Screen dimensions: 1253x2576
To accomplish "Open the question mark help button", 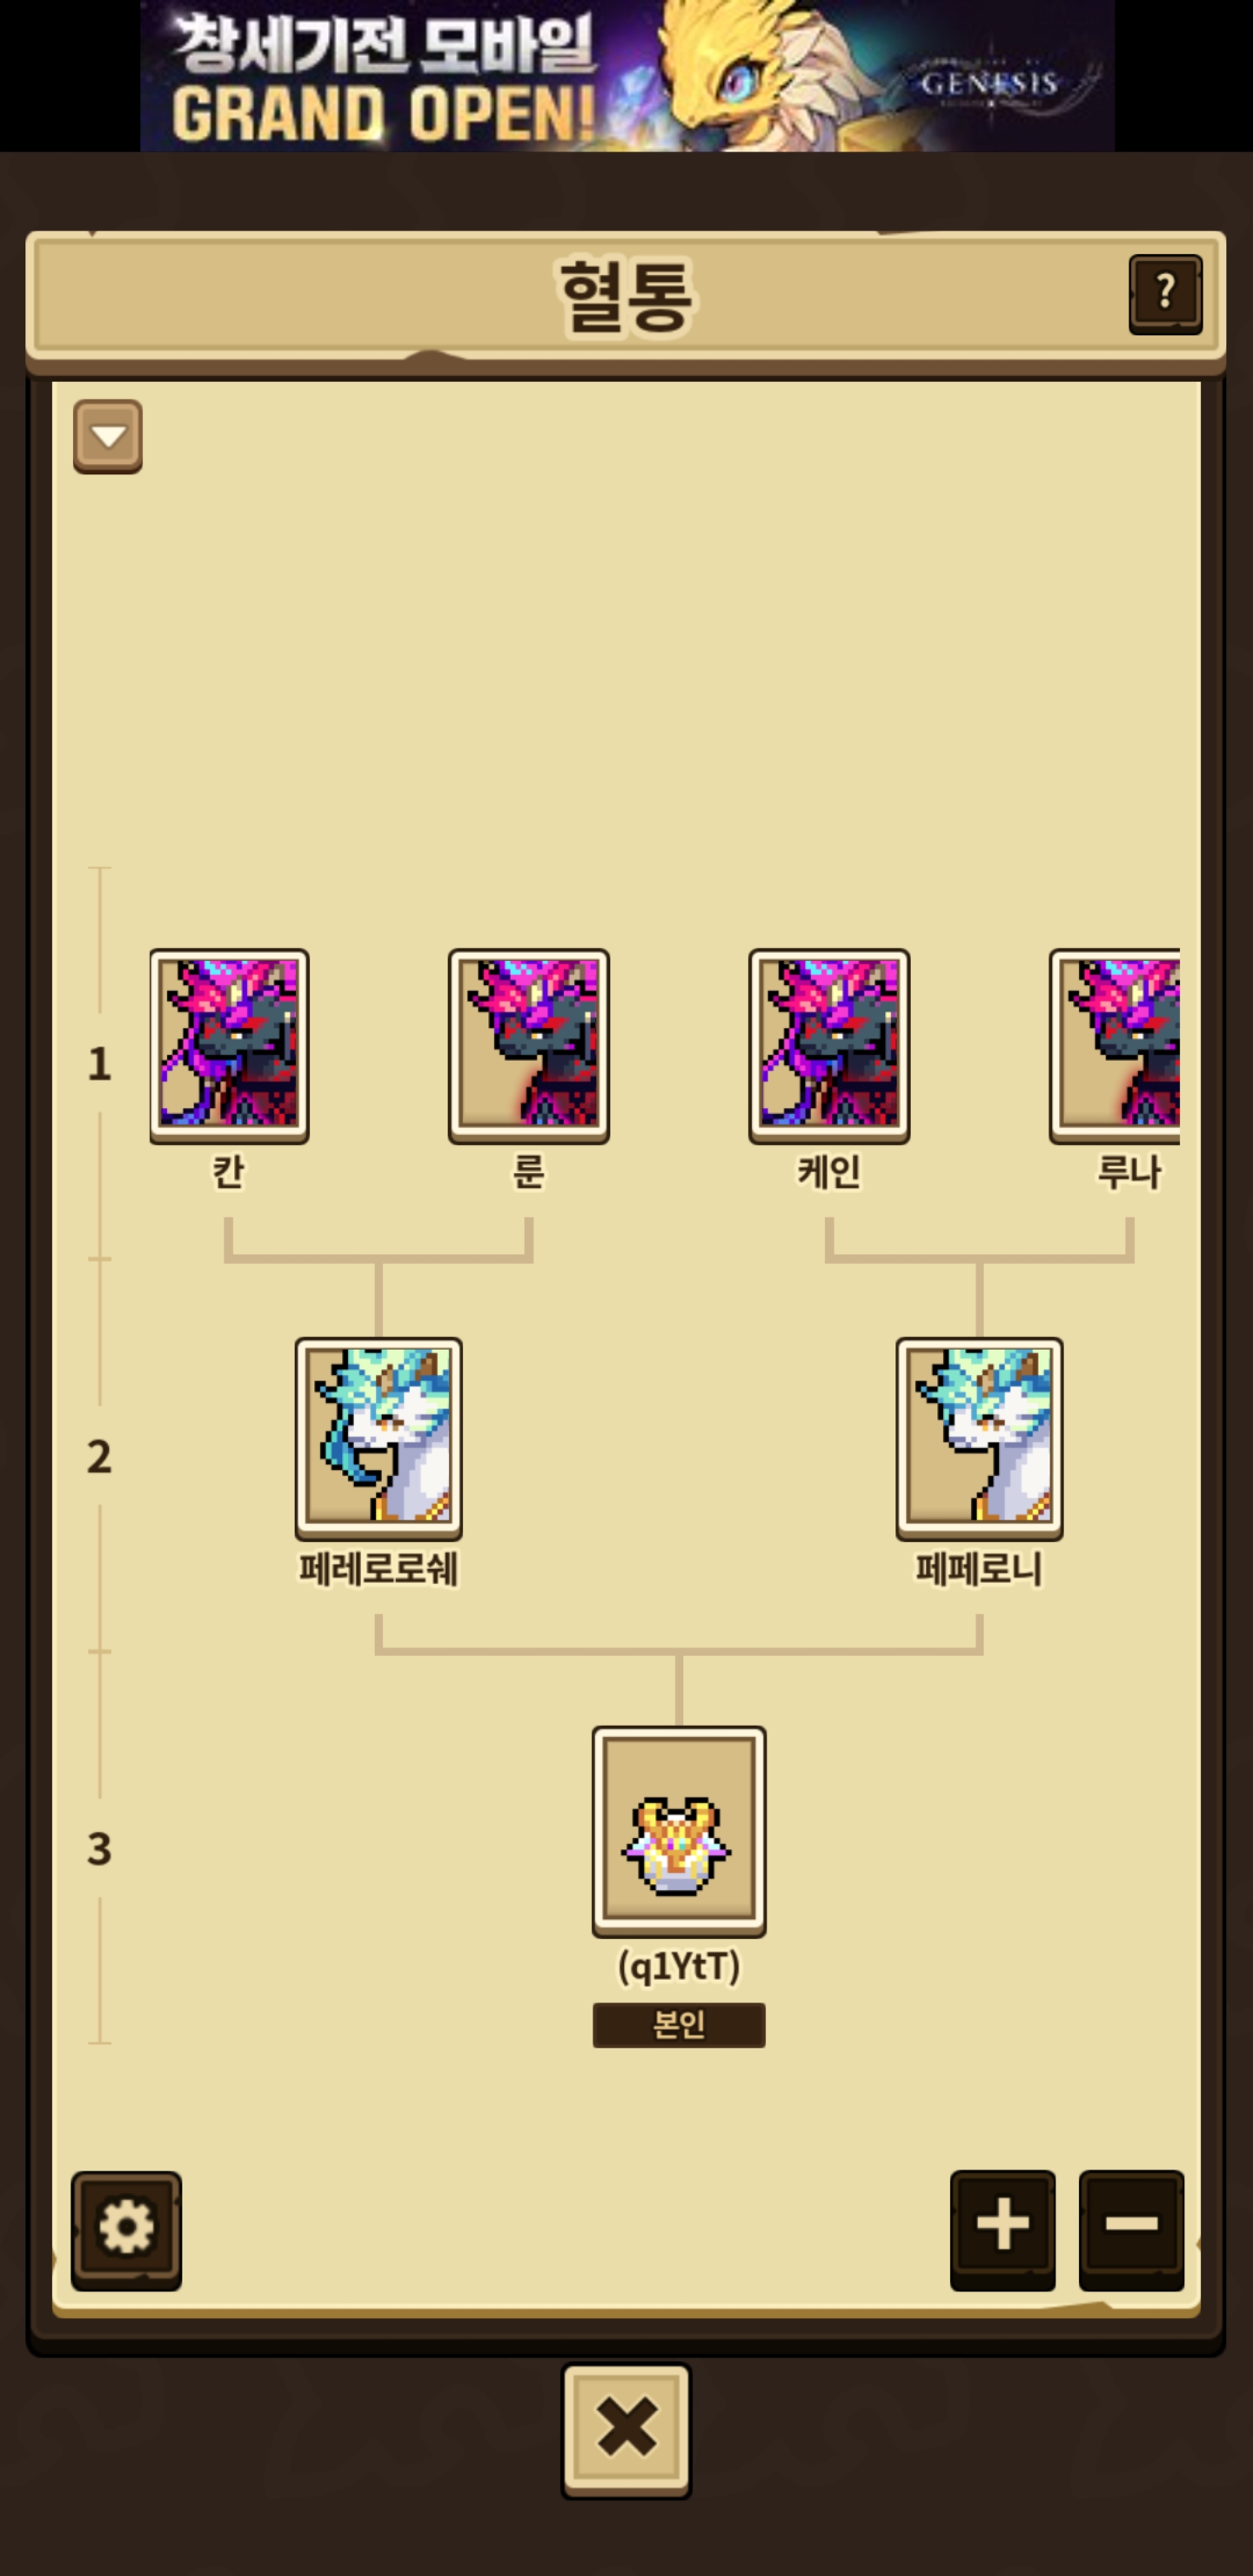I will click(1165, 293).
